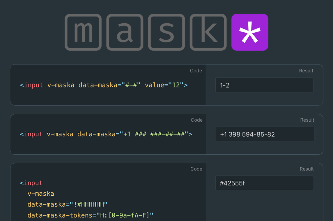Image resolution: width=333 pixels, height=221 pixels.
Task: Select the "m" letter tile in logo
Action: 83,32
